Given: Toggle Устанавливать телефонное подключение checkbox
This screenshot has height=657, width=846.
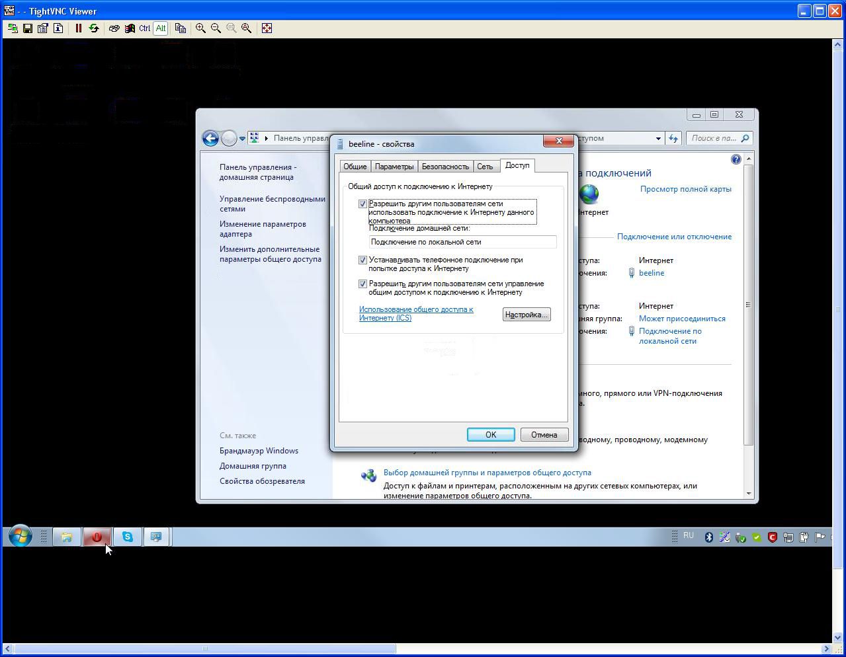Looking at the screenshot, I should [x=362, y=260].
